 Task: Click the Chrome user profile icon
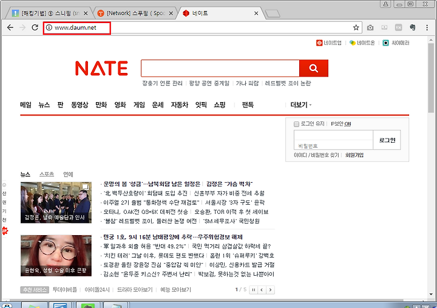coord(386,4)
